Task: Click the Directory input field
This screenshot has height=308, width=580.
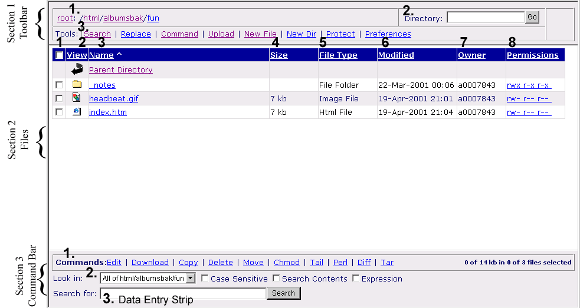Action: click(x=486, y=17)
